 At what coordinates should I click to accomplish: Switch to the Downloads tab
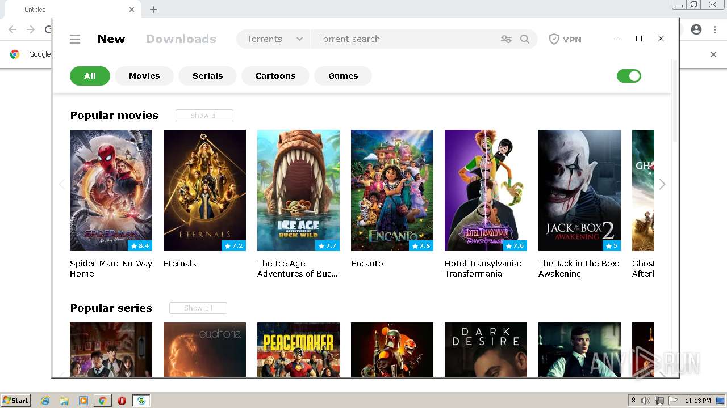click(181, 39)
